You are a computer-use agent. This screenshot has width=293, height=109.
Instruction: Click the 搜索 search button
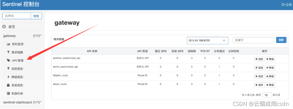tap(36, 16)
